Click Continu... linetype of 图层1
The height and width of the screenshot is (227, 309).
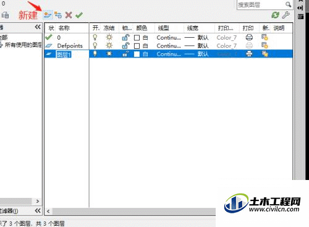(x=169, y=54)
